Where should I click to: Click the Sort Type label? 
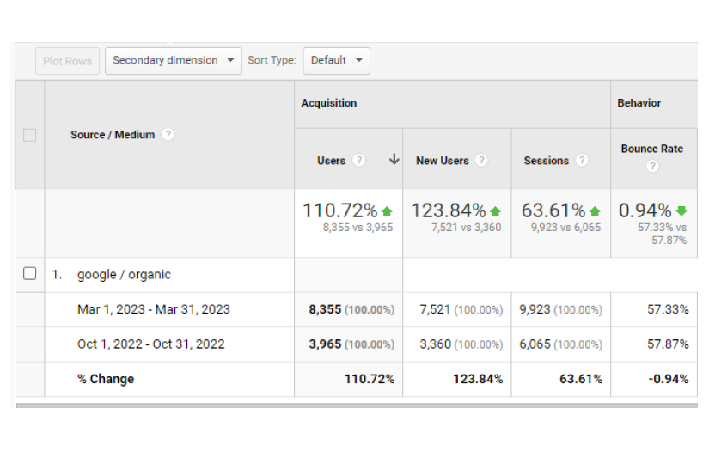point(272,60)
